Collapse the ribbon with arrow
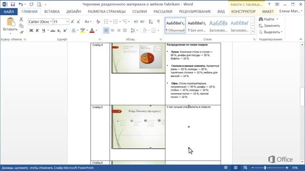Viewport: 305px width, 171px height. click(x=301, y=39)
